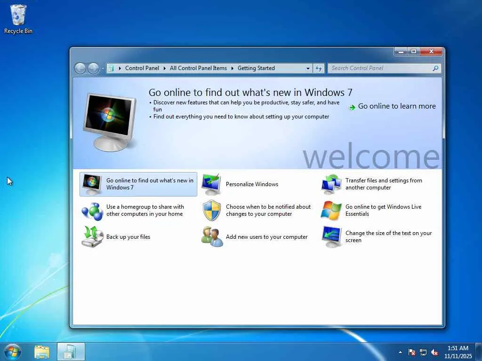482x361 pixels.
Task: Click the Back up your files drive icon
Action: 92,237
